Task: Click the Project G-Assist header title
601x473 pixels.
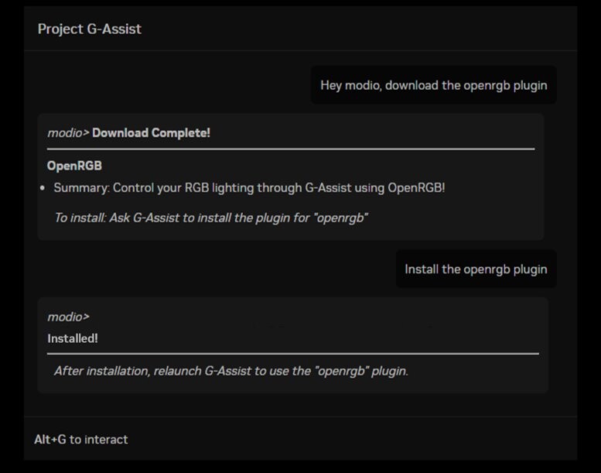Action: (x=89, y=29)
